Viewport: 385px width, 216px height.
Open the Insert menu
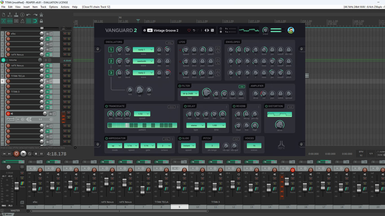(x=26, y=7)
